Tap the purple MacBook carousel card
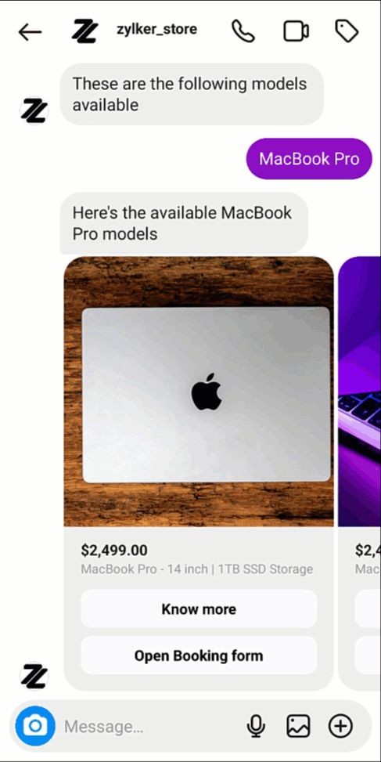381x762 pixels. (359, 473)
